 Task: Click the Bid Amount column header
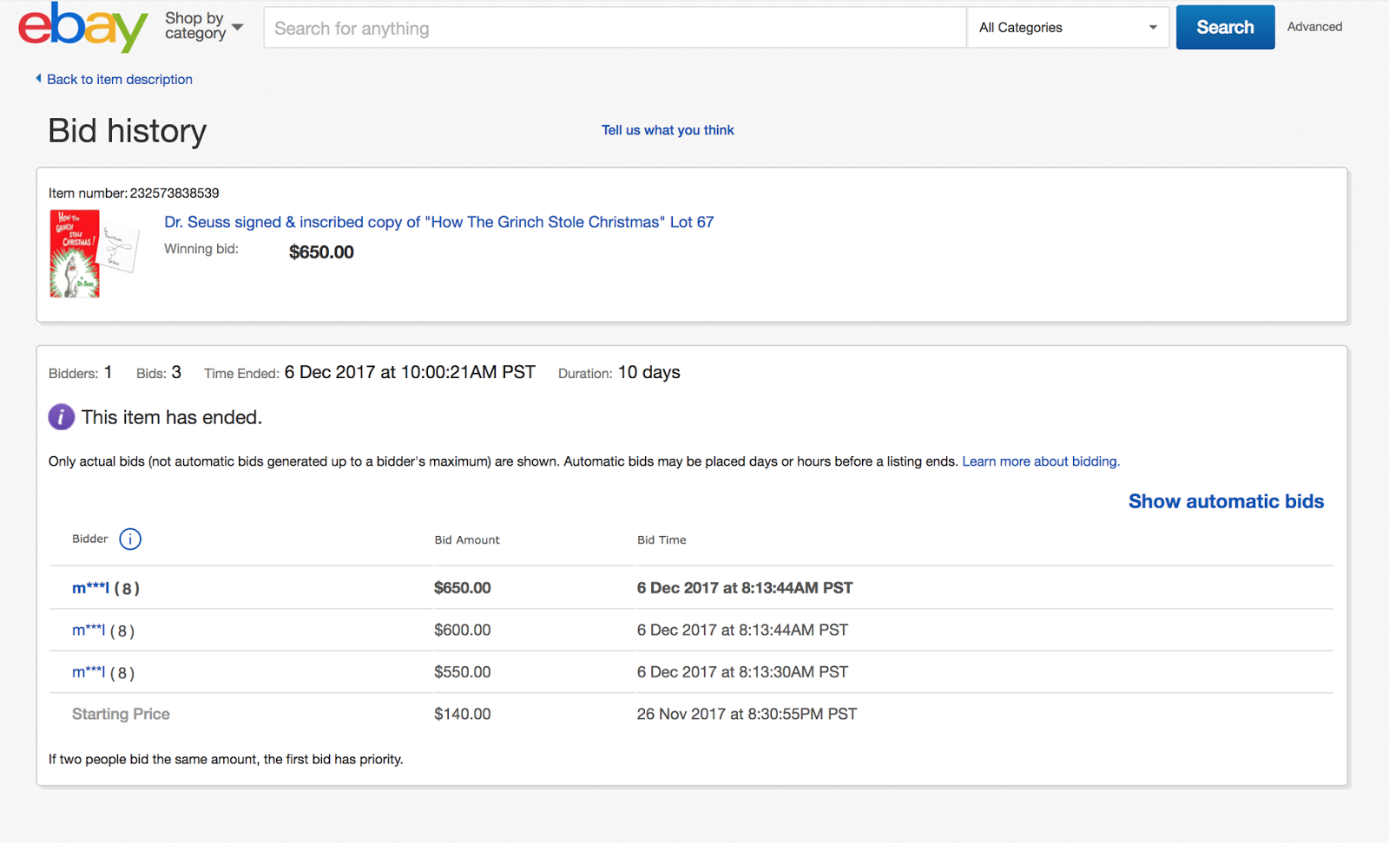467,540
